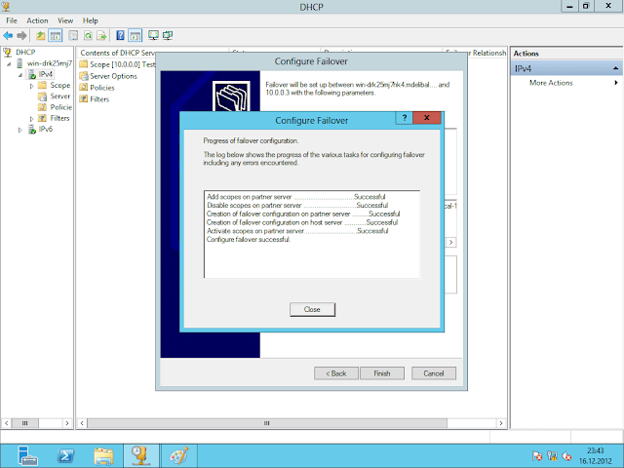Click the blue Help toolbar icon
The width and height of the screenshot is (624, 468).
(120, 35)
